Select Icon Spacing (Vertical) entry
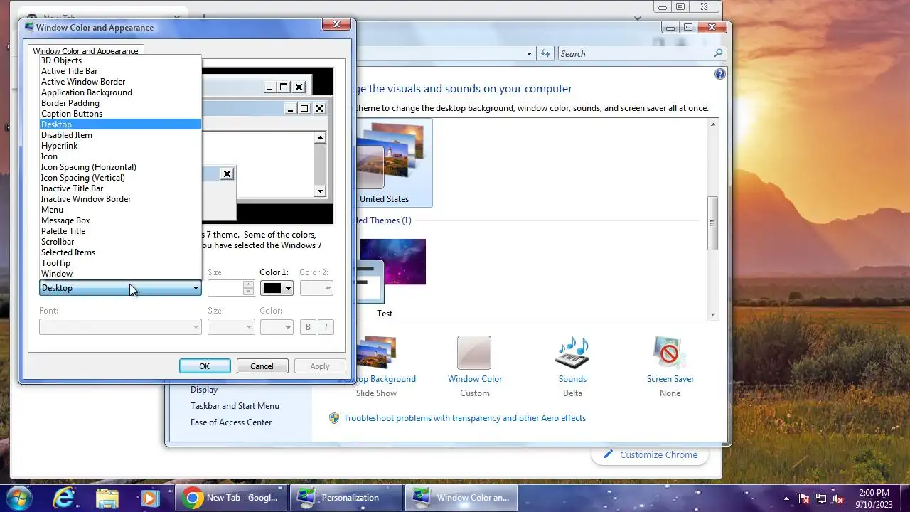 (120, 178)
